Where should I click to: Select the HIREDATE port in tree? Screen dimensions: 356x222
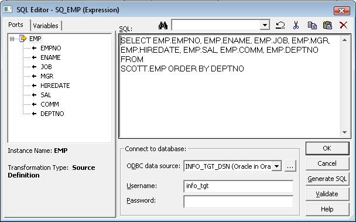[55, 86]
